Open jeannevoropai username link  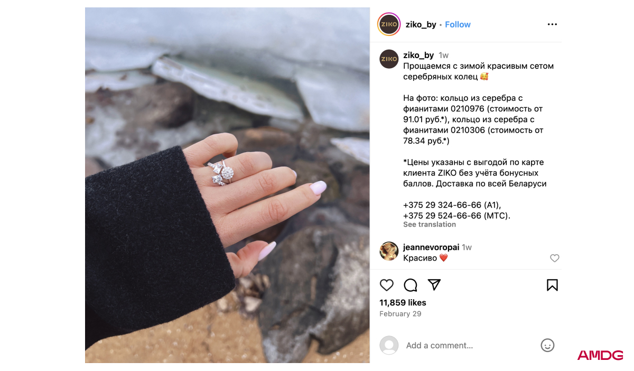click(x=431, y=247)
